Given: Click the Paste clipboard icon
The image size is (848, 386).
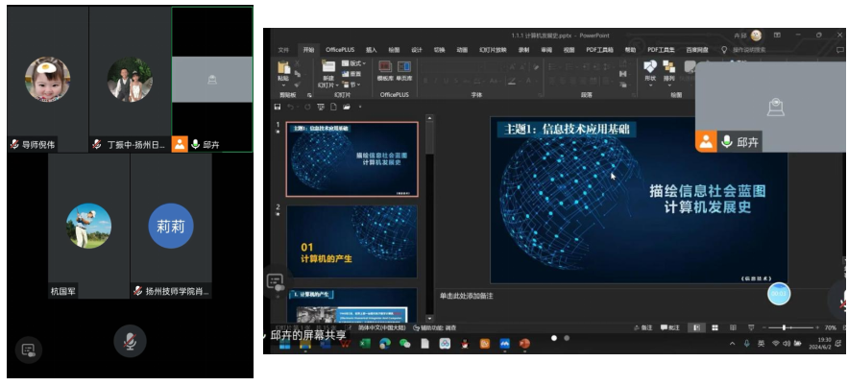Looking at the screenshot, I should [283, 67].
